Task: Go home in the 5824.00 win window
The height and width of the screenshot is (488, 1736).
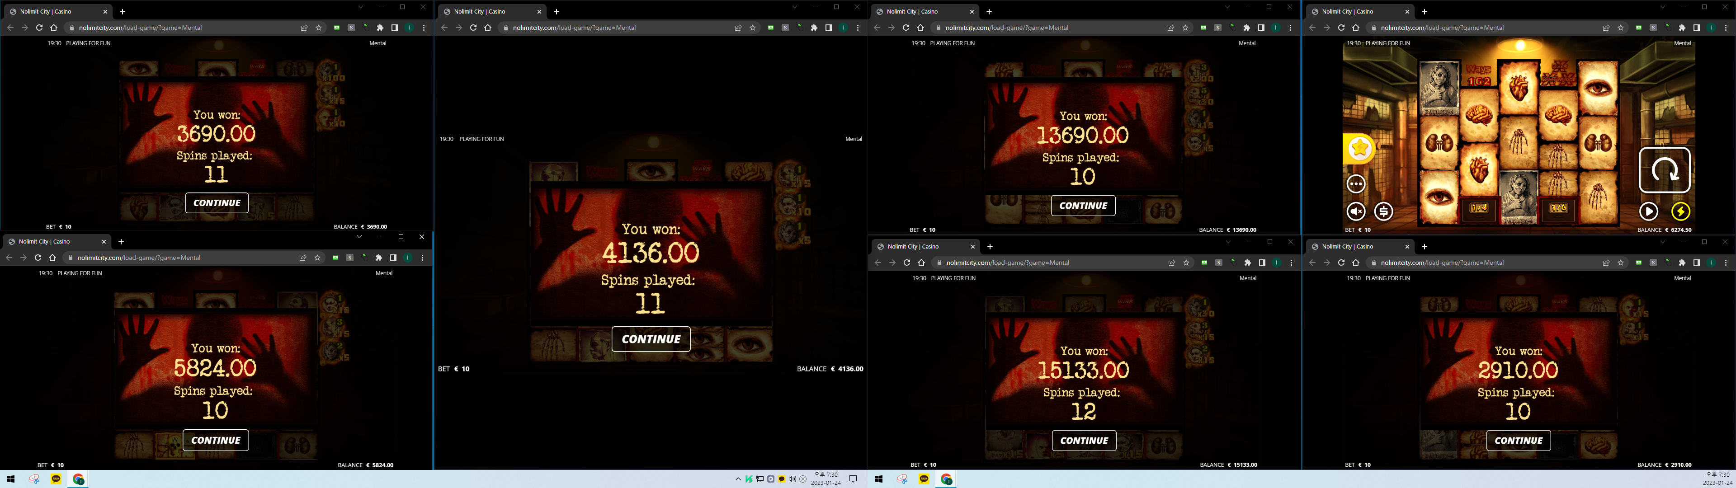Action: (52, 258)
